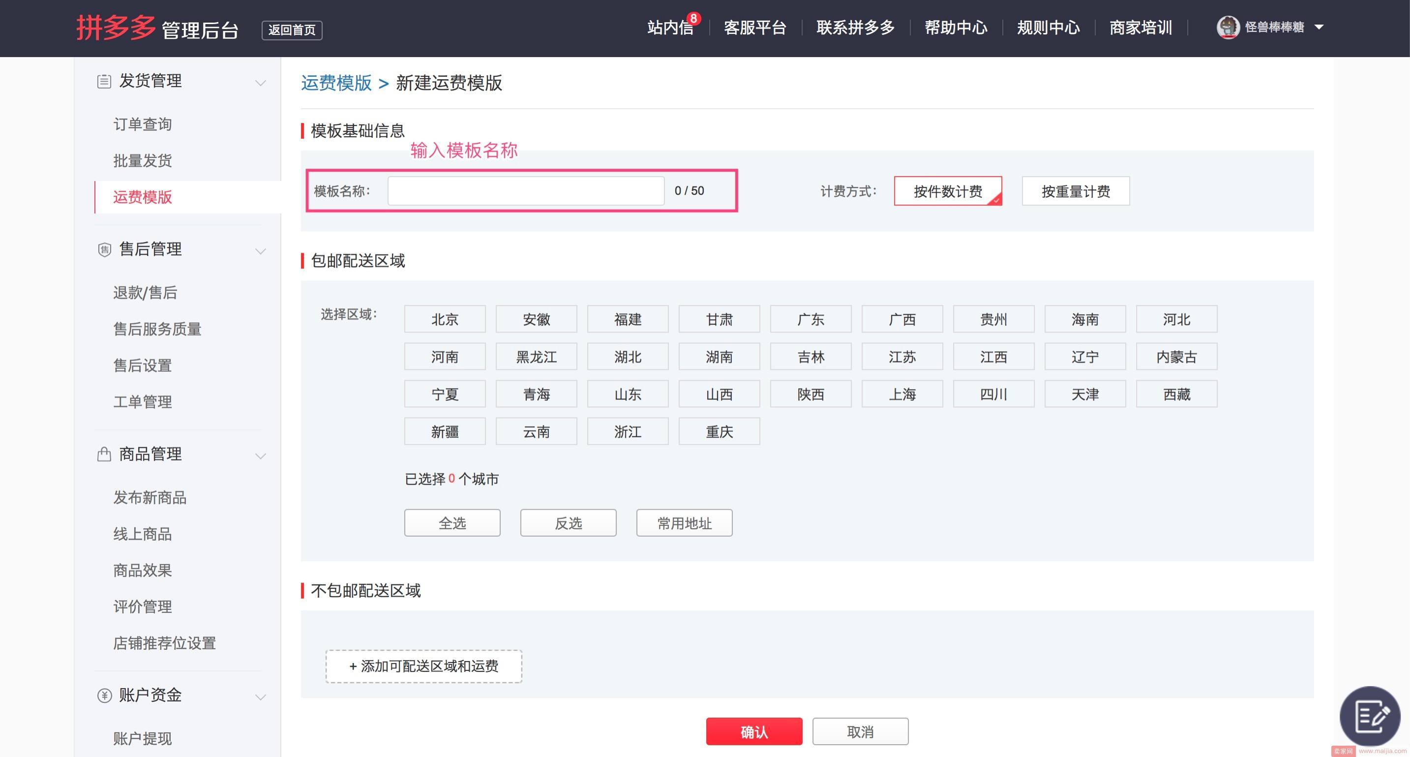Click 添加可配送区域和运费 button

tap(423, 666)
